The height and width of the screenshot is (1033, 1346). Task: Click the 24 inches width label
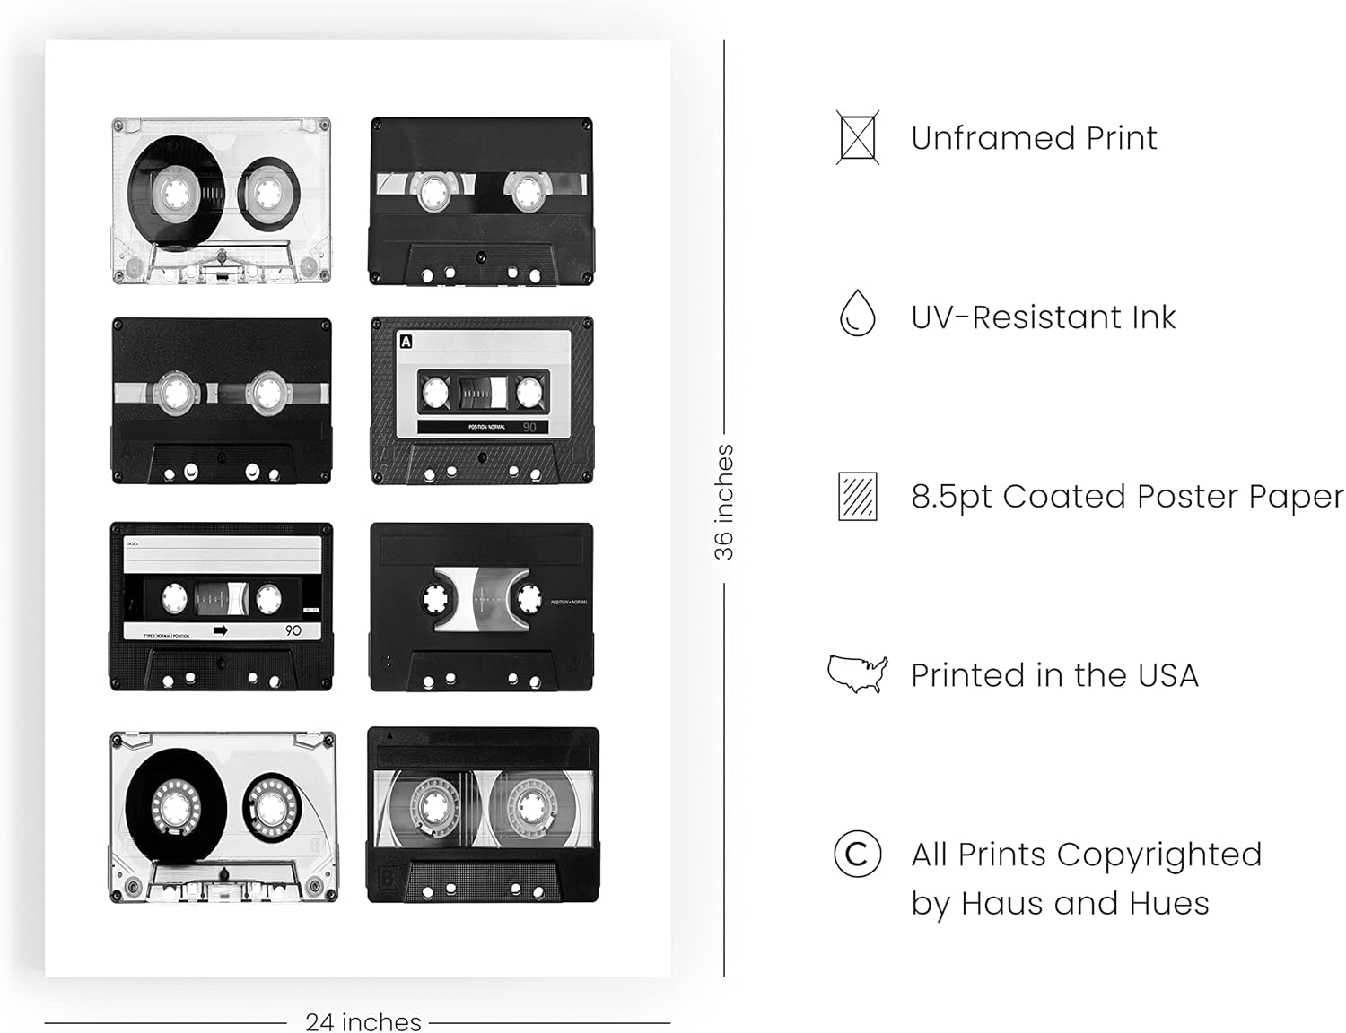(363, 1021)
